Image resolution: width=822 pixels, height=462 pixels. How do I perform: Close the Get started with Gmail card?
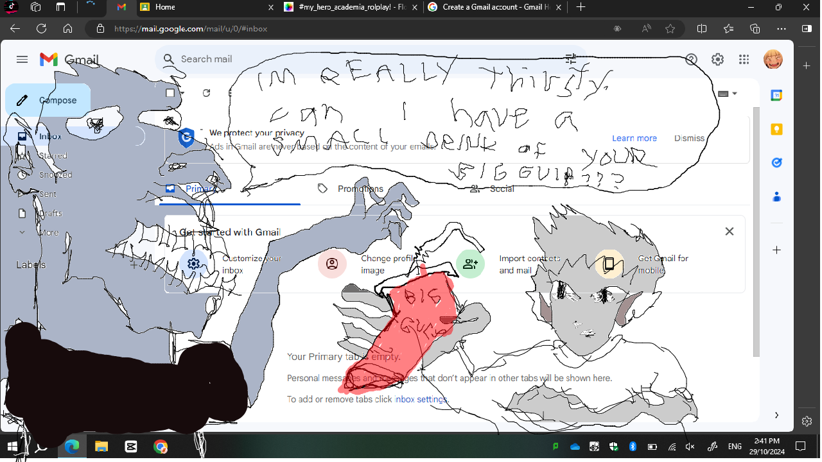[x=729, y=232]
